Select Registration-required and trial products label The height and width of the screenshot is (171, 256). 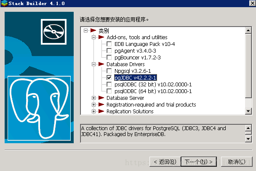[x=151, y=104]
